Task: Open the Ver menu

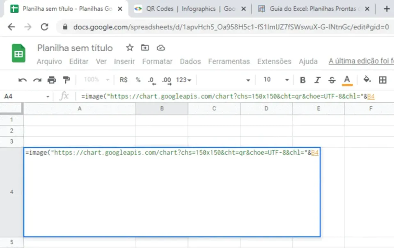Action: point(101,61)
